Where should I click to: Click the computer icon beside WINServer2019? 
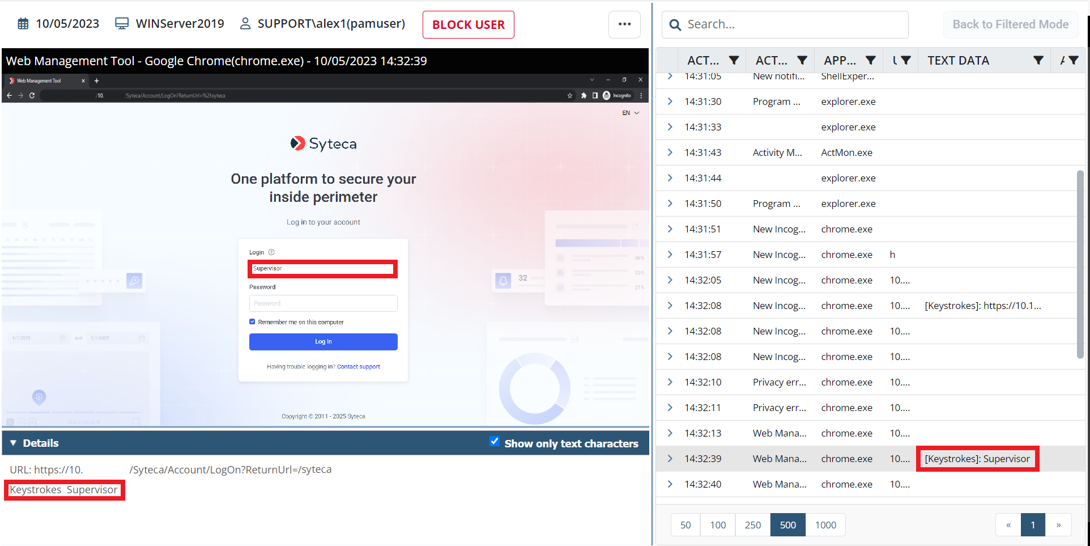[122, 24]
